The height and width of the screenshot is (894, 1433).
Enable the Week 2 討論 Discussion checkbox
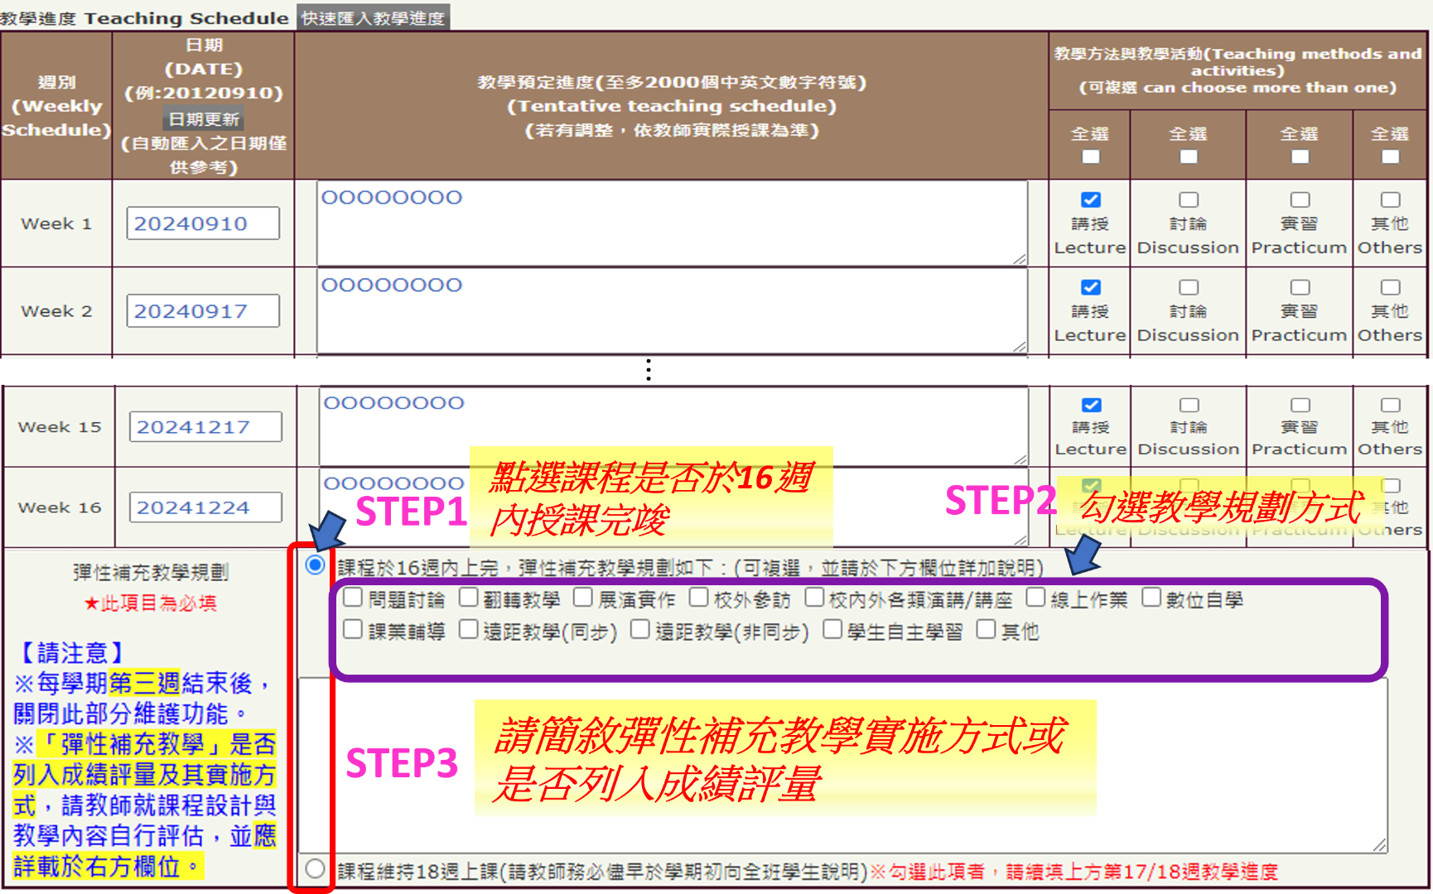click(x=1189, y=287)
